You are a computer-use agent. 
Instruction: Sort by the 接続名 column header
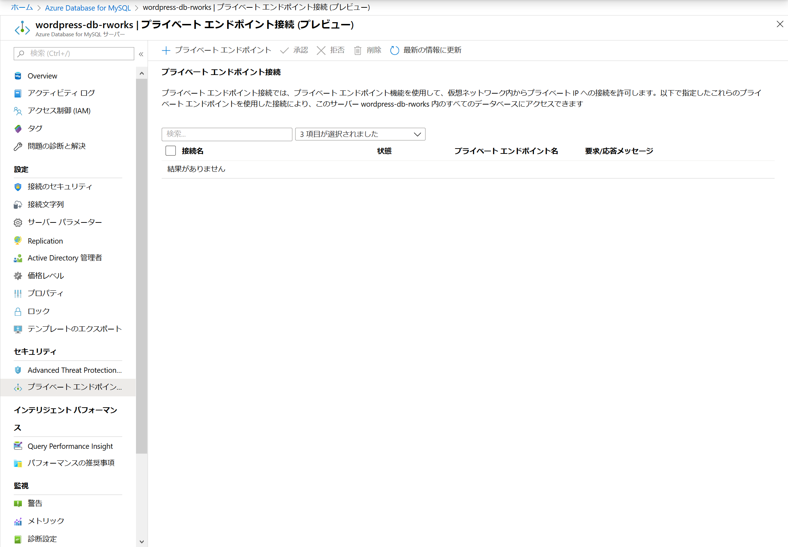coord(192,151)
